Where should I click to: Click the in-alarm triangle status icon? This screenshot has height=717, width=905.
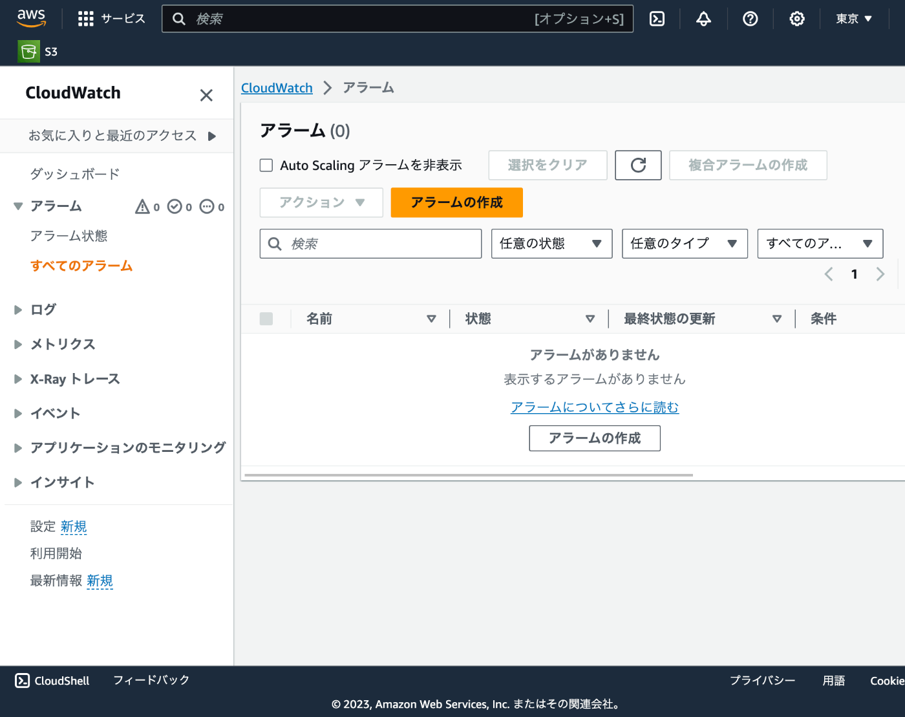[142, 207]
